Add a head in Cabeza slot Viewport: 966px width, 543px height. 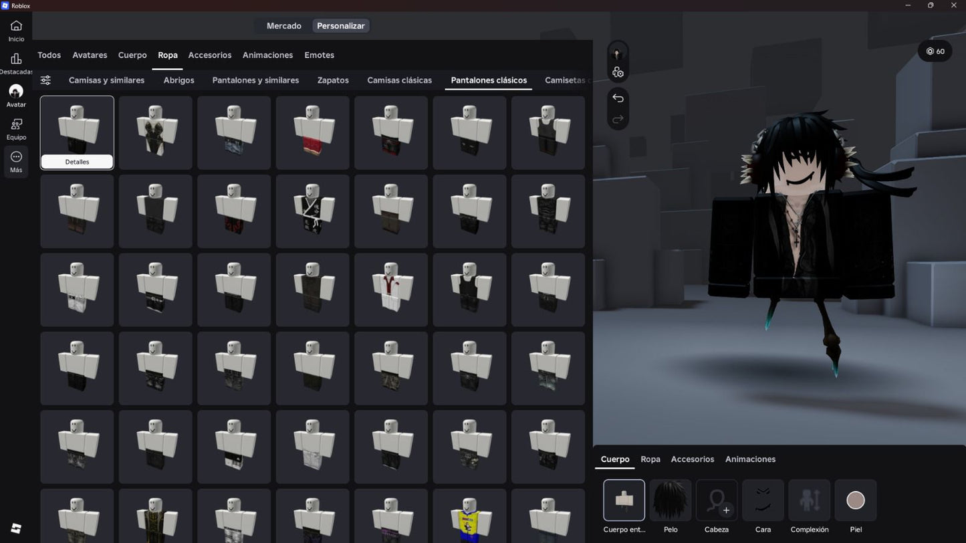tap(717, 500)
